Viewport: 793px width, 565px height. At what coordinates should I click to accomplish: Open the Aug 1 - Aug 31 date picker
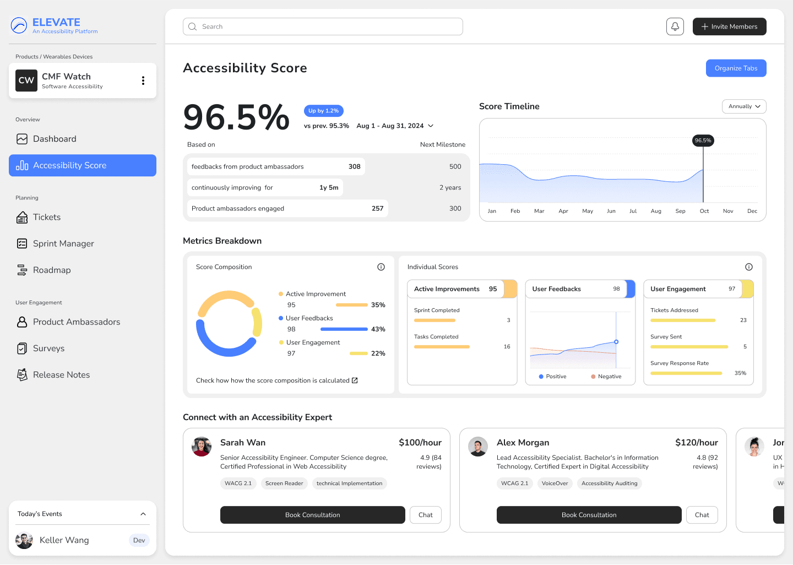394,126
